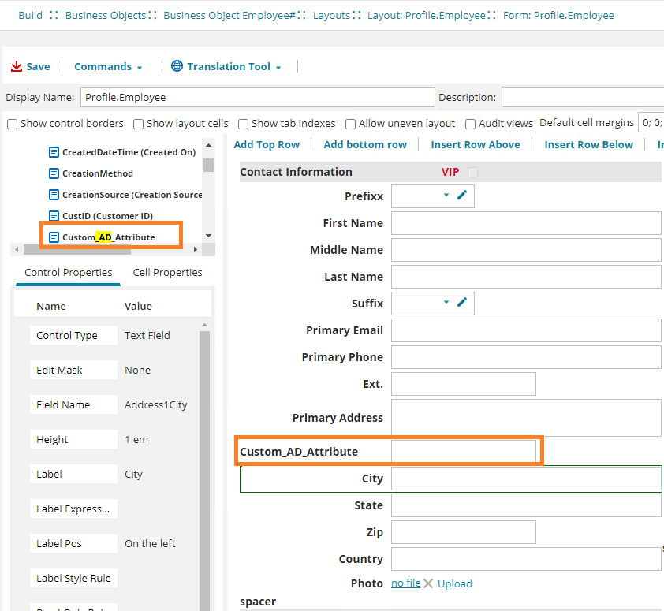Click the Add bottom row button
Screen dimensions: 664x611
pyautogui.click(x=365, y=144)
